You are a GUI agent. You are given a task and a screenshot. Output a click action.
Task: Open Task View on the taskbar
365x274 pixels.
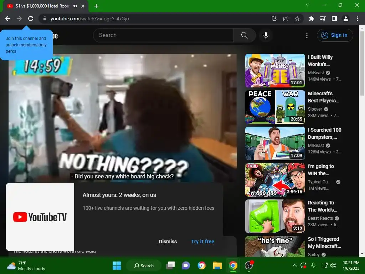[170, 265]
